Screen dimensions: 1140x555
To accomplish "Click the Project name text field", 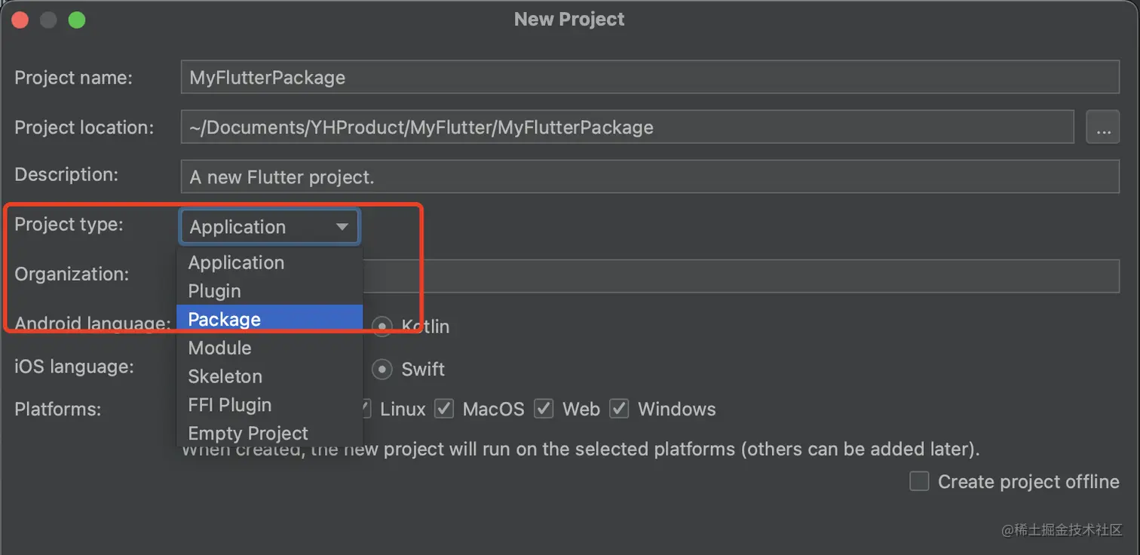I will tap(648, 77).
